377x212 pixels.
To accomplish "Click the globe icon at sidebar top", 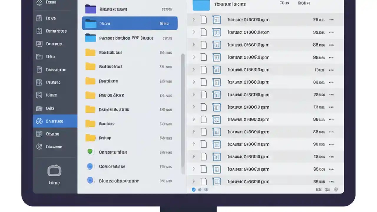I will 39,2.
